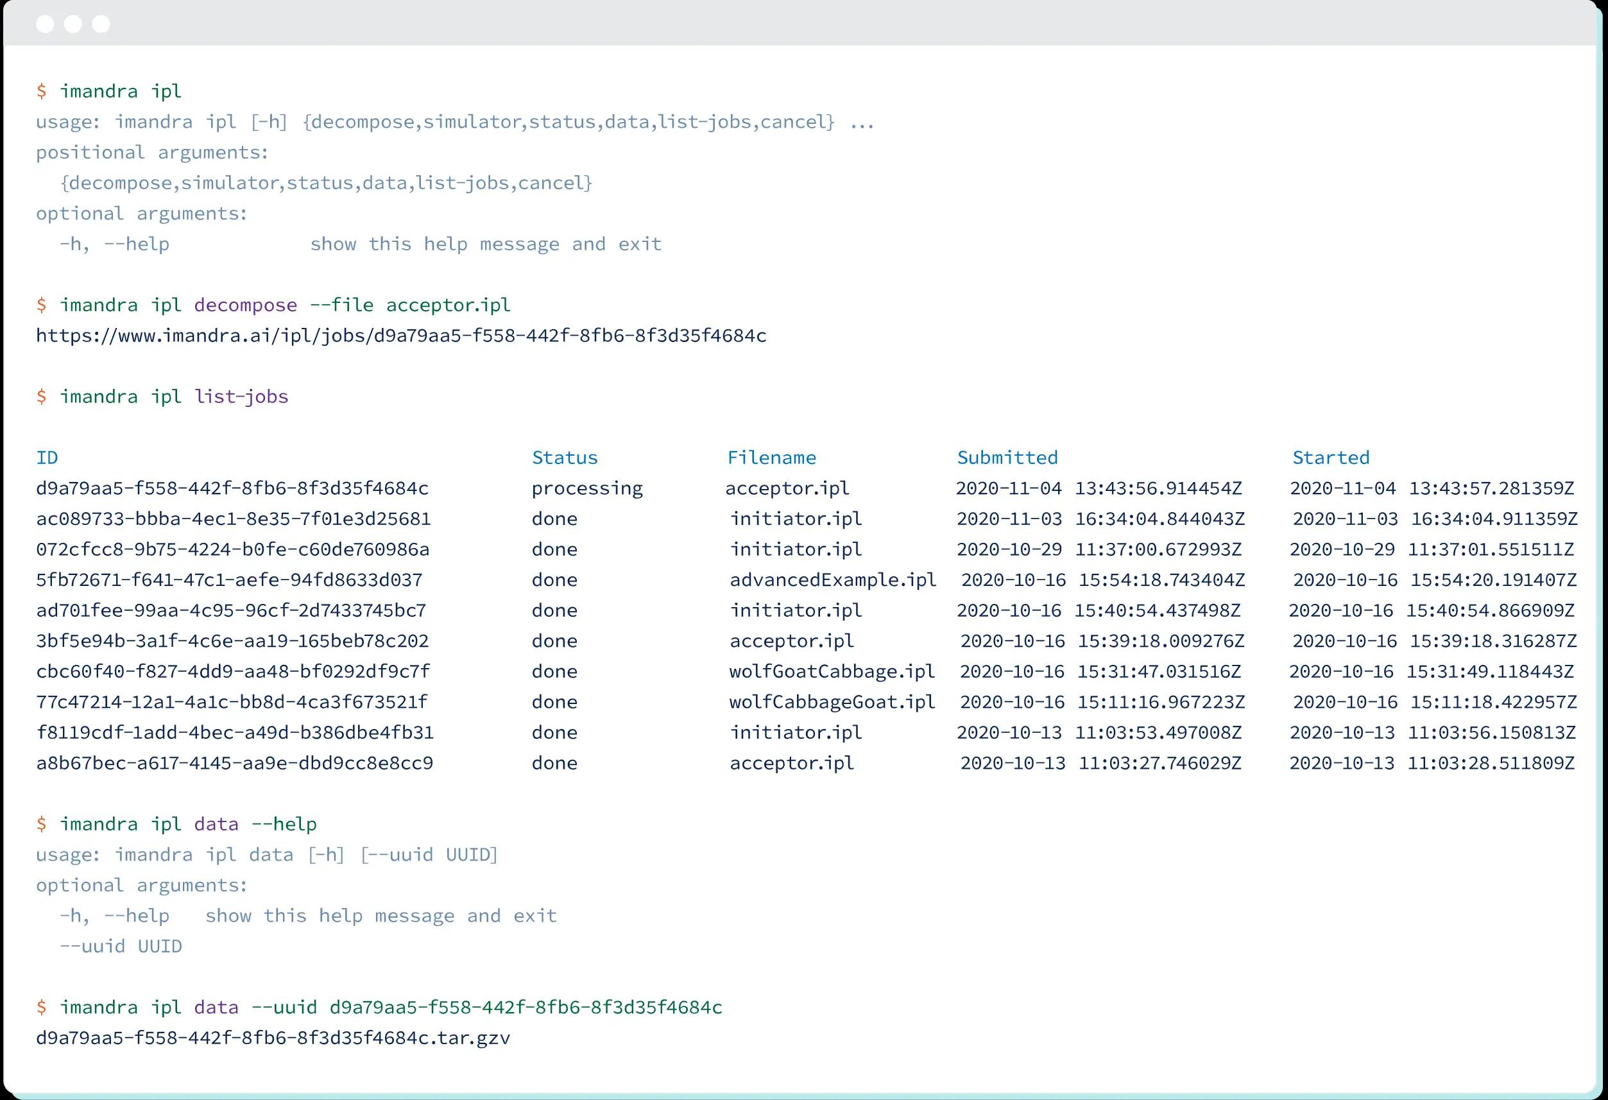
Task: Click the dollar prompt before 'imandra ipl data --help'
Action: point(42,823)
